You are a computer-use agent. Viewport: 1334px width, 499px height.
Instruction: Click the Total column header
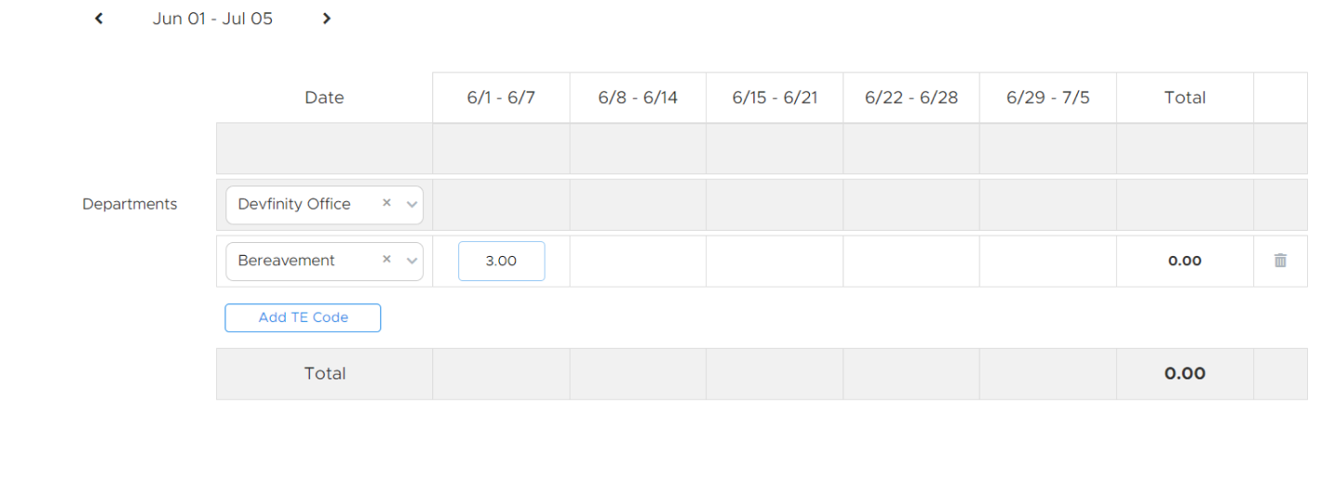coord(1185,97)
